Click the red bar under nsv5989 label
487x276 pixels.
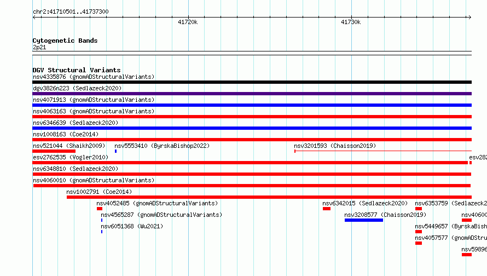pyautogui.click(x=467, y=255)
